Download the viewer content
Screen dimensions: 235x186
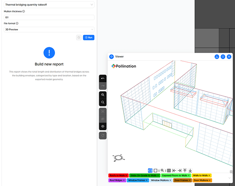[216, 57]
